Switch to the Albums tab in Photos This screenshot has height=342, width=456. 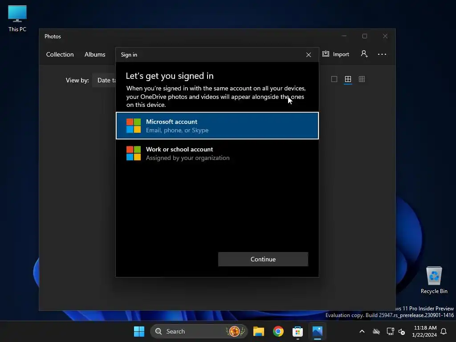point(95,54)
